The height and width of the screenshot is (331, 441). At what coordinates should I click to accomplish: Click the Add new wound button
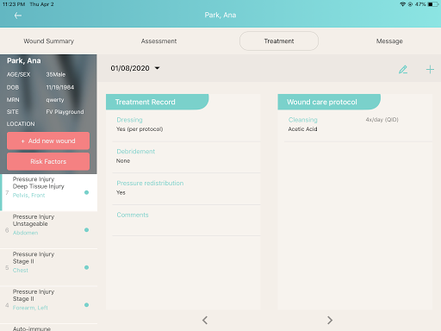(48, 141)
